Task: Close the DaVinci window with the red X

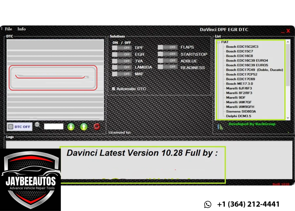Action: (x=288, y=31)
